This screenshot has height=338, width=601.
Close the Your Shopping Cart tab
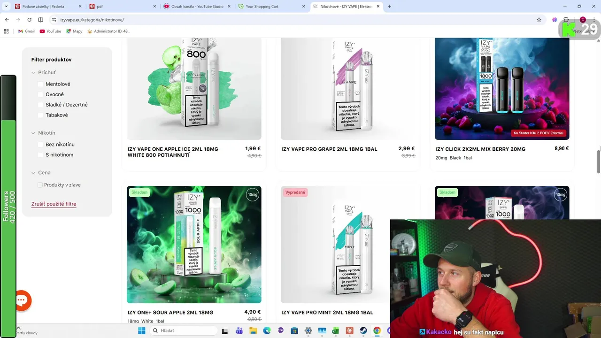304,7
